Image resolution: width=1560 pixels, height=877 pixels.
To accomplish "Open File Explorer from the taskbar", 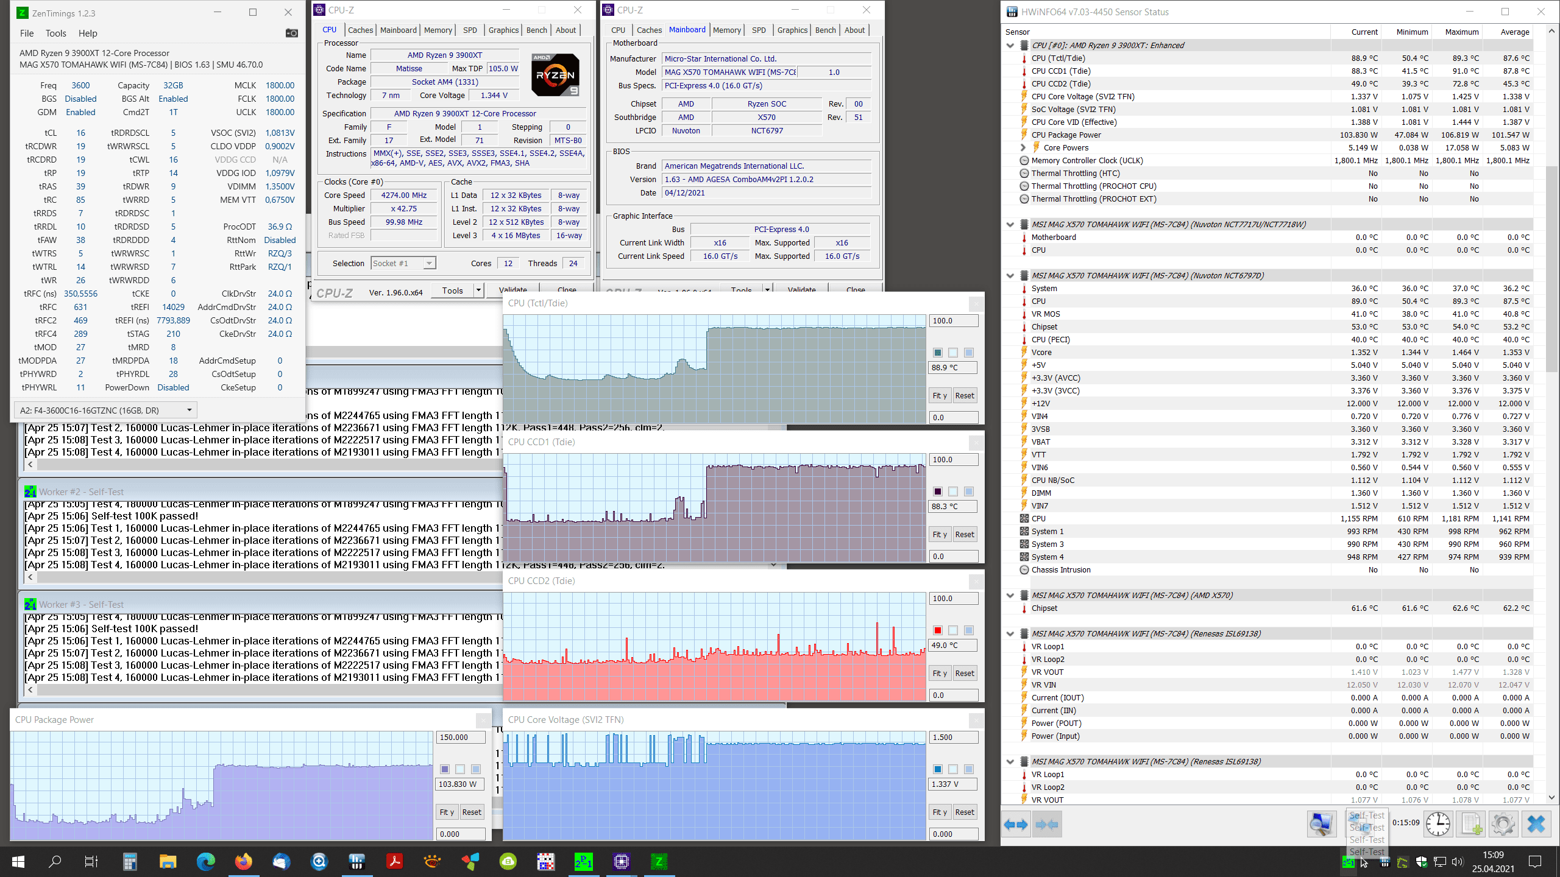I will [x=168, y=861].
